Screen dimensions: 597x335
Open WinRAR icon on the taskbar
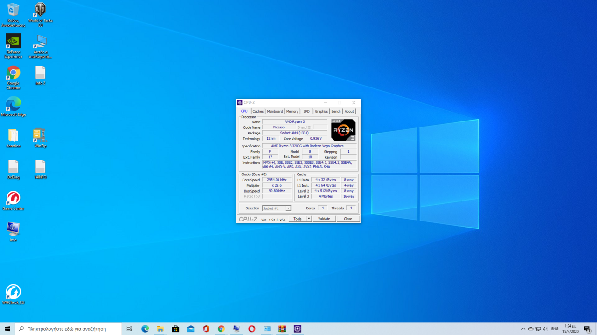[282, 329]
